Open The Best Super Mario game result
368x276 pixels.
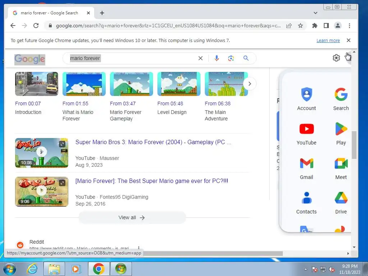point(152,181)
